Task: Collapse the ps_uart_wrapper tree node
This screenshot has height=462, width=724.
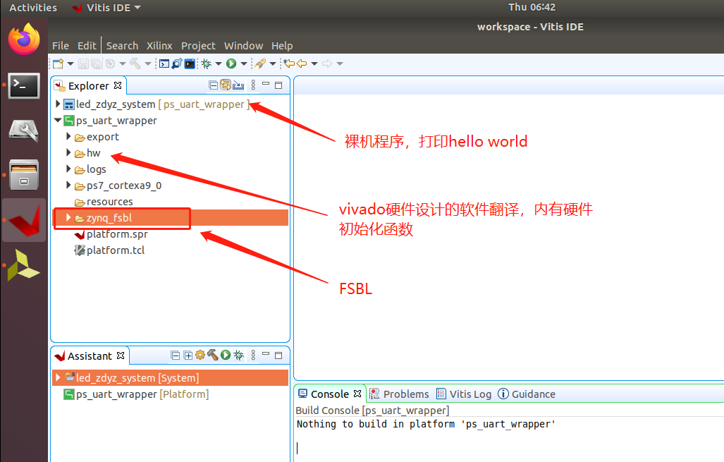Action: tap(58, 121)
